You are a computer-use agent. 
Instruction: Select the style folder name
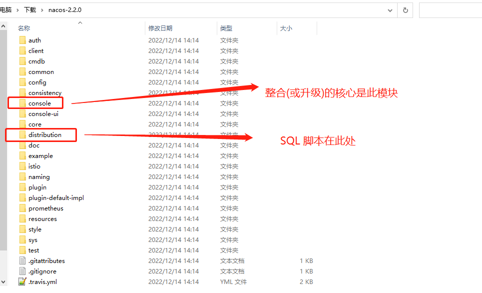(35, 229)
